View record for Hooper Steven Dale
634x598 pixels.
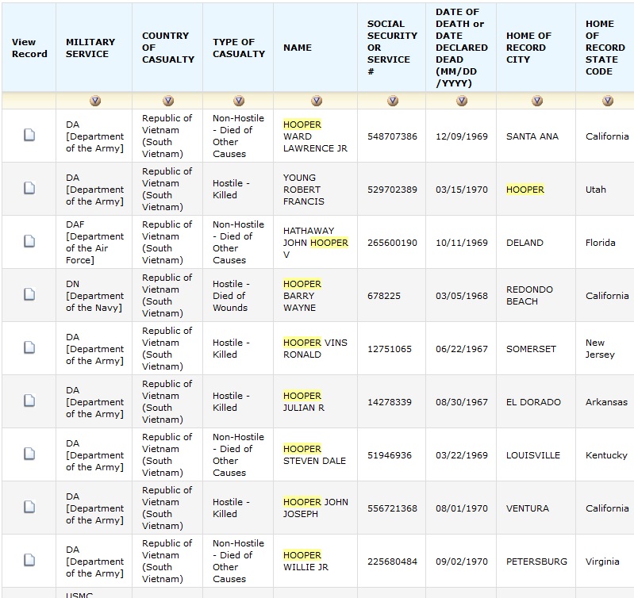pyautogui.click(x=29, y=454)
